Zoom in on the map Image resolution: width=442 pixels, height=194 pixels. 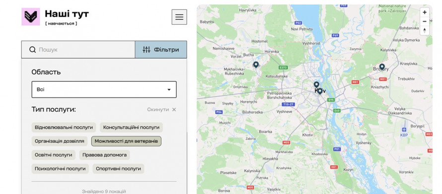(x=425, y=12)
